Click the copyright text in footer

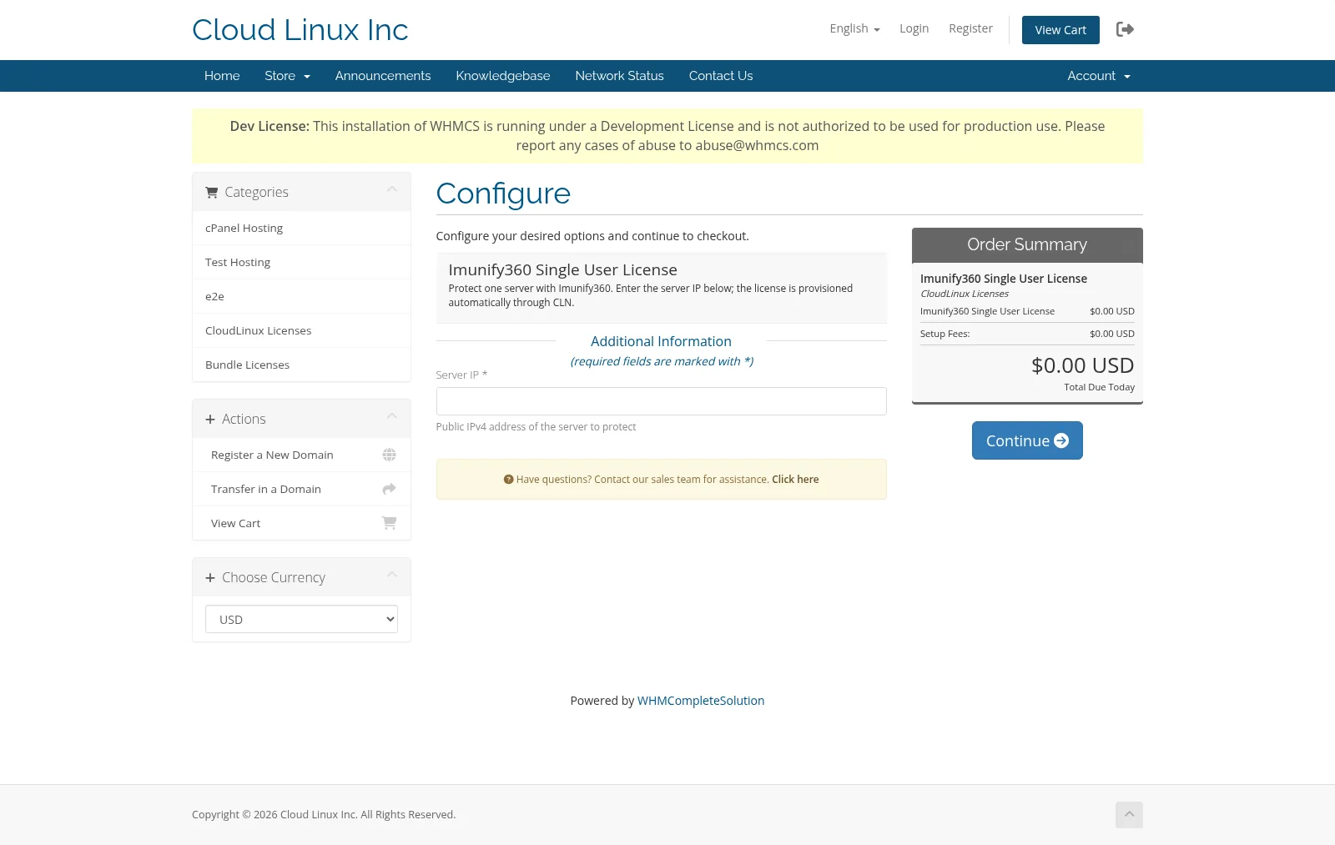point(324,815)
